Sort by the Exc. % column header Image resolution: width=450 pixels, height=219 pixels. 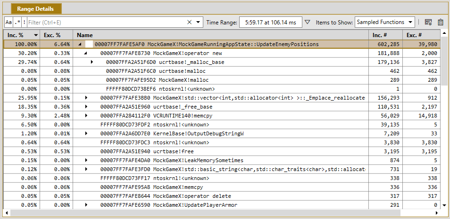[56, 35]
